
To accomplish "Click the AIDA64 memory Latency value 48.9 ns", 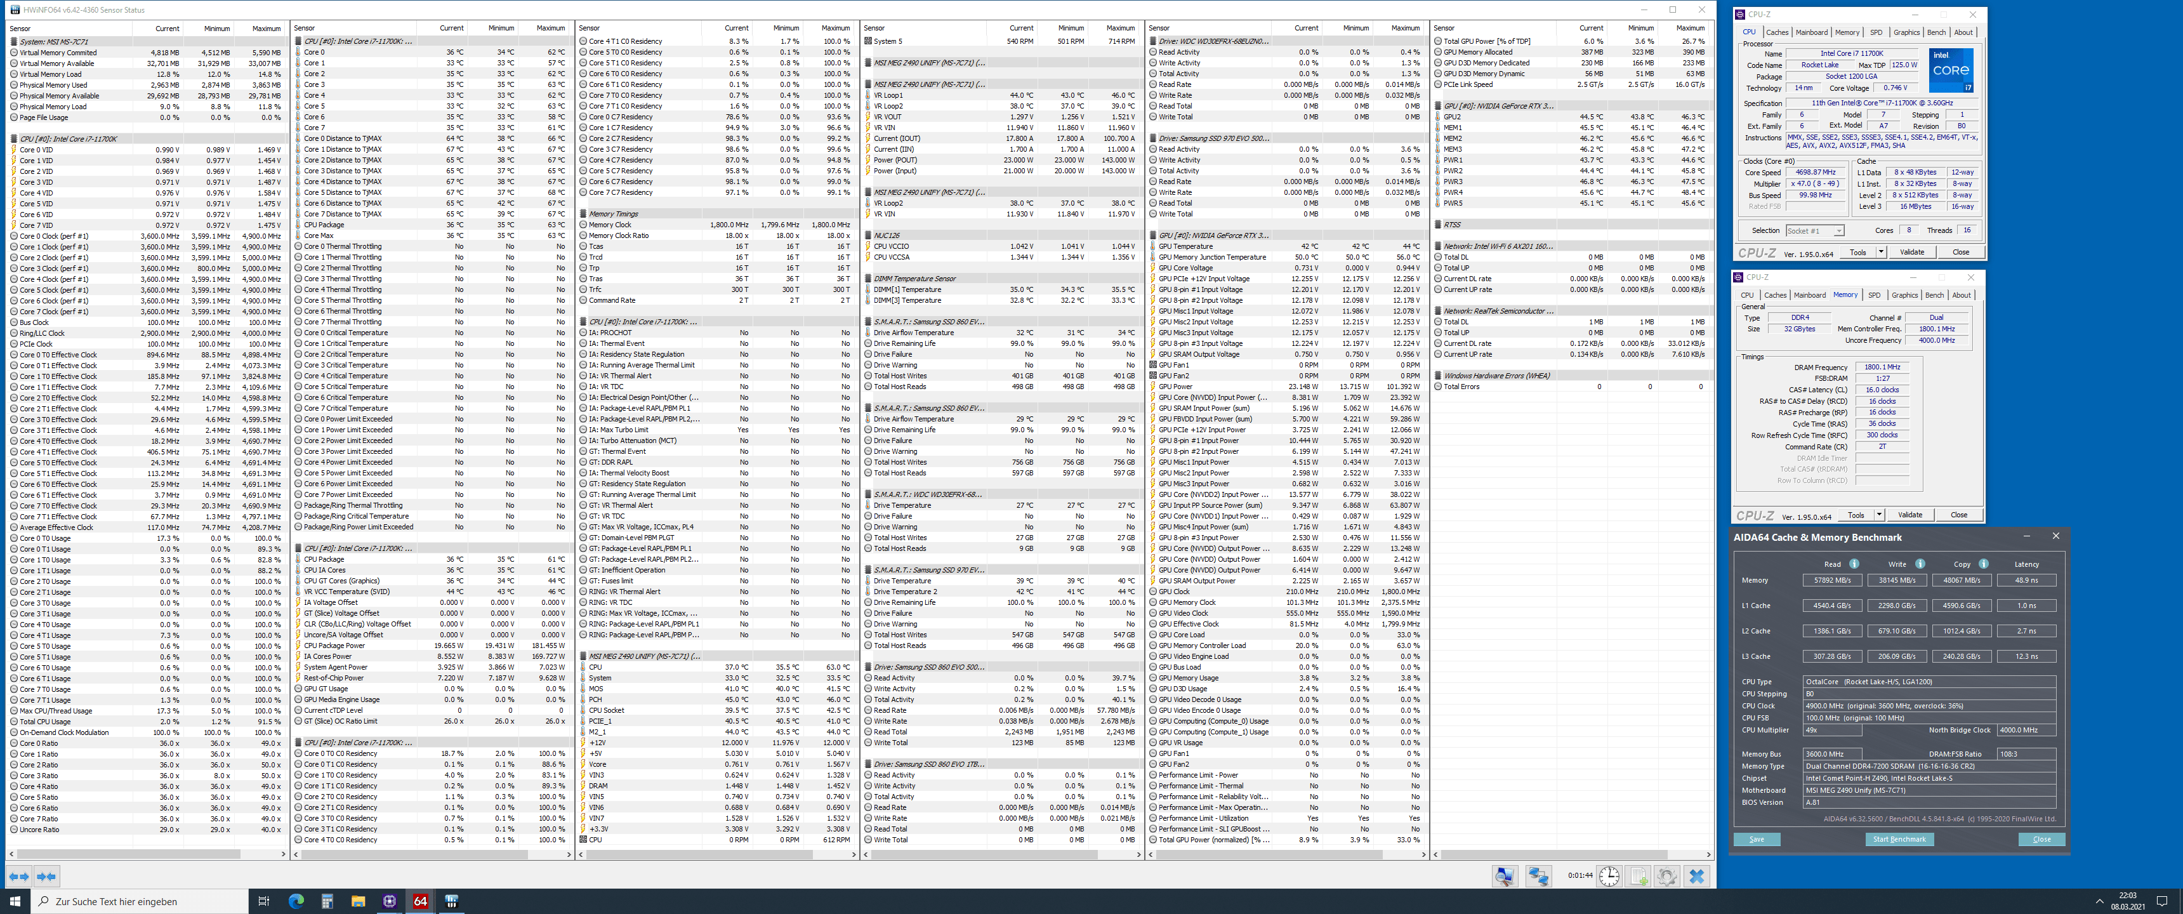I will pyautogui.click(x=2026, y=581).
